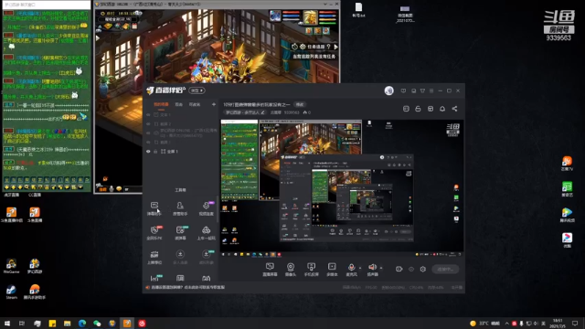
Task: Click the clock icon in 任务追踪 panel
Action: (x=294, y=47)
